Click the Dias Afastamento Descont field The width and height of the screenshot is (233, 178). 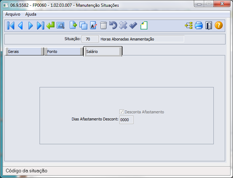[x=126, y=120]
